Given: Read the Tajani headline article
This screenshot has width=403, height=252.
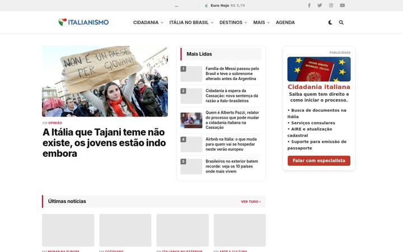Looking at the screenshot, I should 104,143.
